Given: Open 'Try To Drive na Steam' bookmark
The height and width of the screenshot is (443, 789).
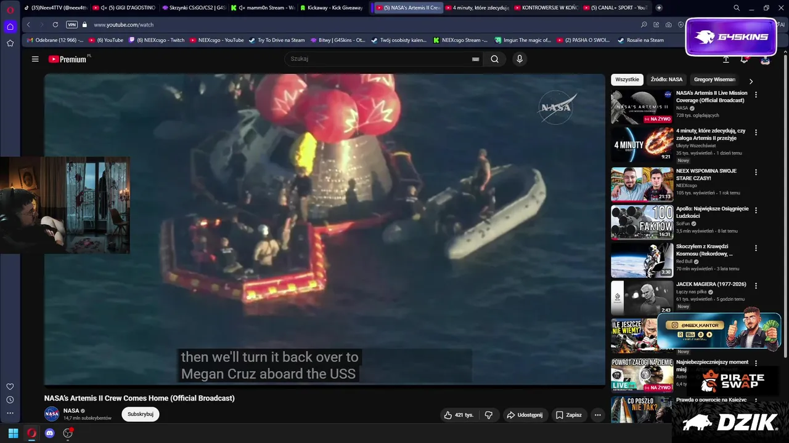Looking at the screenshot, I should pos(277,40).
